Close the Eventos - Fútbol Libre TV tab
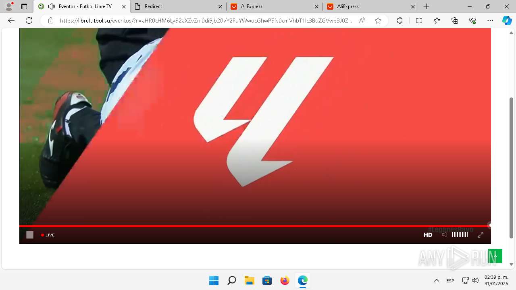Screen dimensions: 516x290 pos(124,6)
